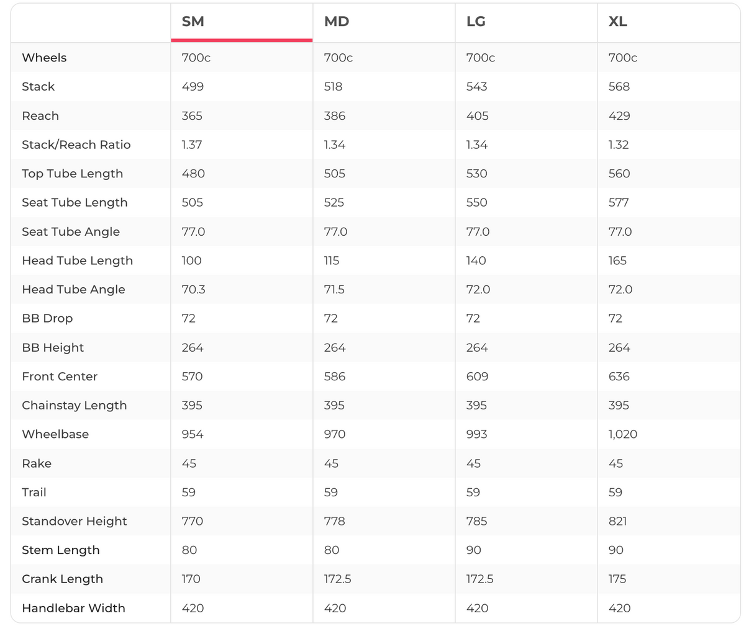
Task: Click the LG front center value 609
Action: 477,377
